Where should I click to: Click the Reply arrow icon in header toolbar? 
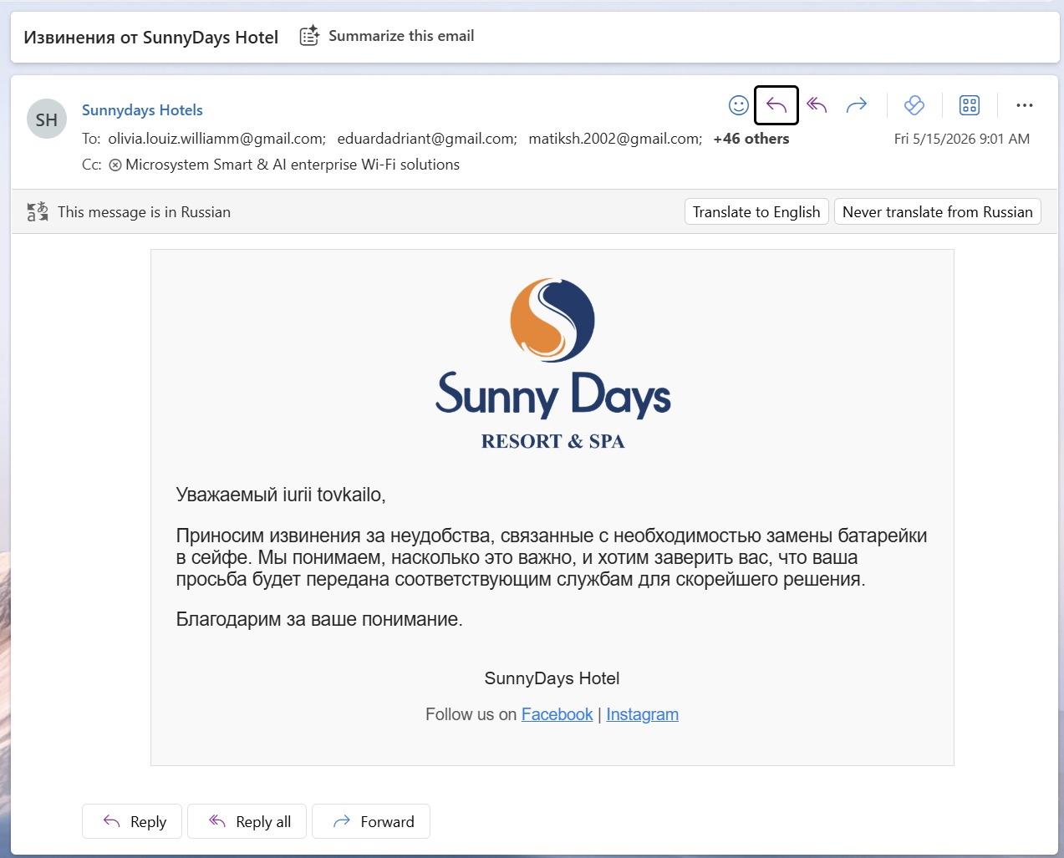776,105
